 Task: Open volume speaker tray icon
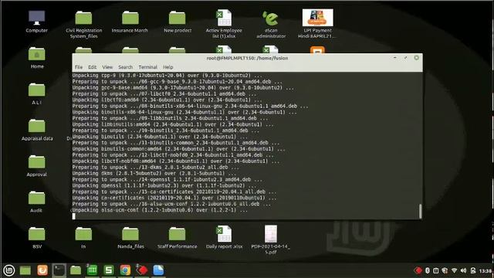(463, 271)
